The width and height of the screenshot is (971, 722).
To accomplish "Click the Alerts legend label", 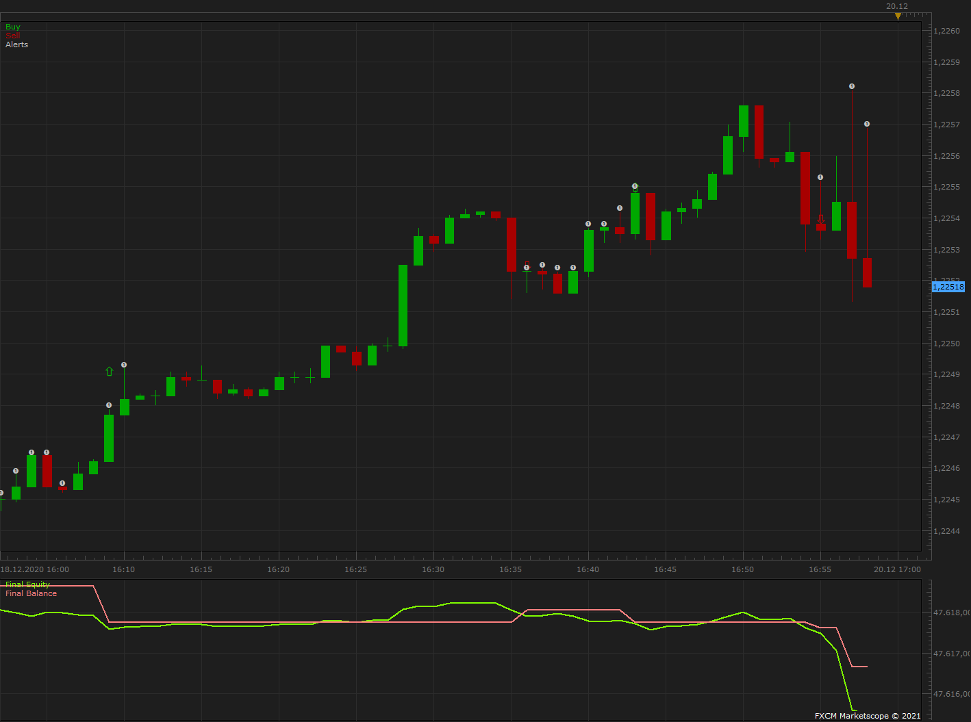I will 17,44.
